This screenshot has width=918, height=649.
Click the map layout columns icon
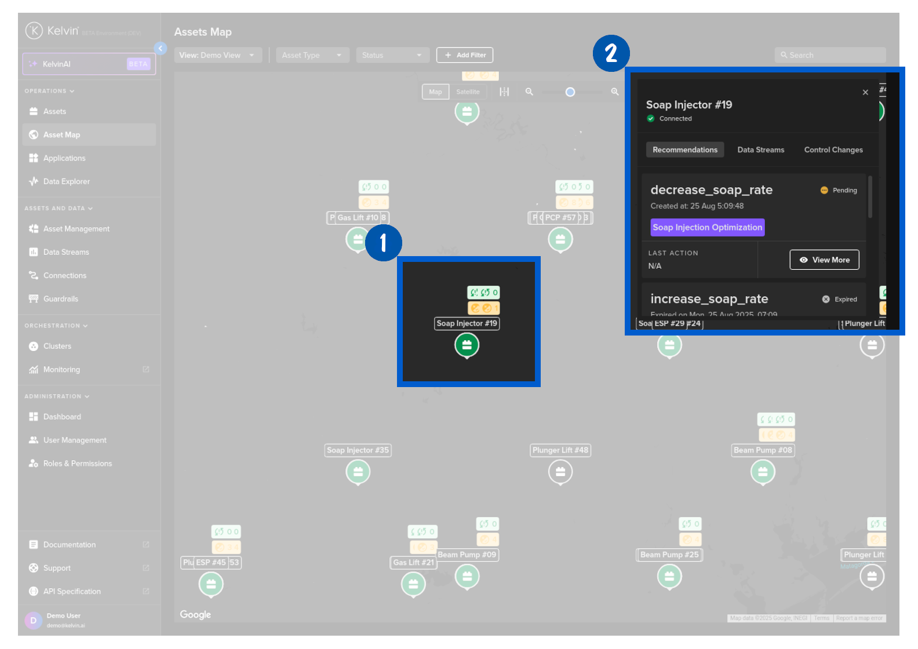[504, 92]
